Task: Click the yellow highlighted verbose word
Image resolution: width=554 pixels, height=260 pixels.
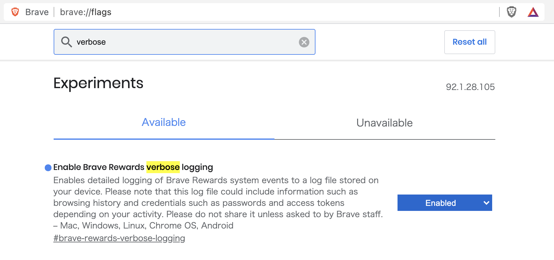Action: coord(163,167)
